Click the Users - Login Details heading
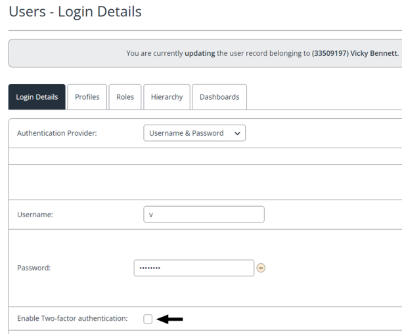 coord(75,12)
